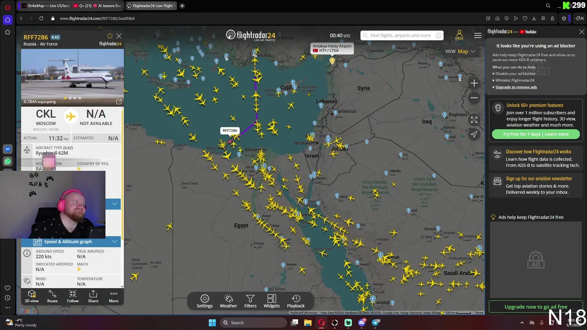Close the Flightradar24 YouTube side panel
The width and height of the screenshot is (587, 330).
coord(581,32)
